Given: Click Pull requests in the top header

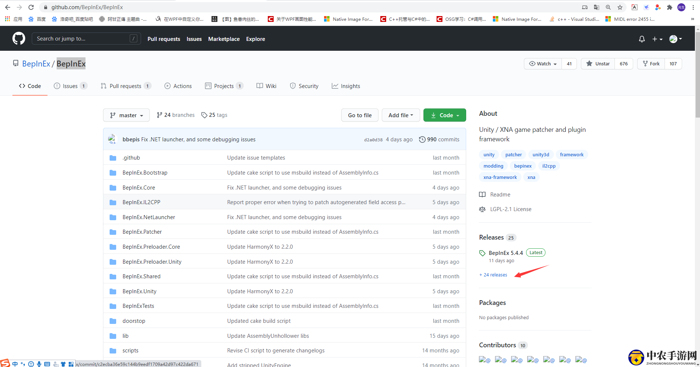Looking at the screenshot, I should [x=164, y=39].
